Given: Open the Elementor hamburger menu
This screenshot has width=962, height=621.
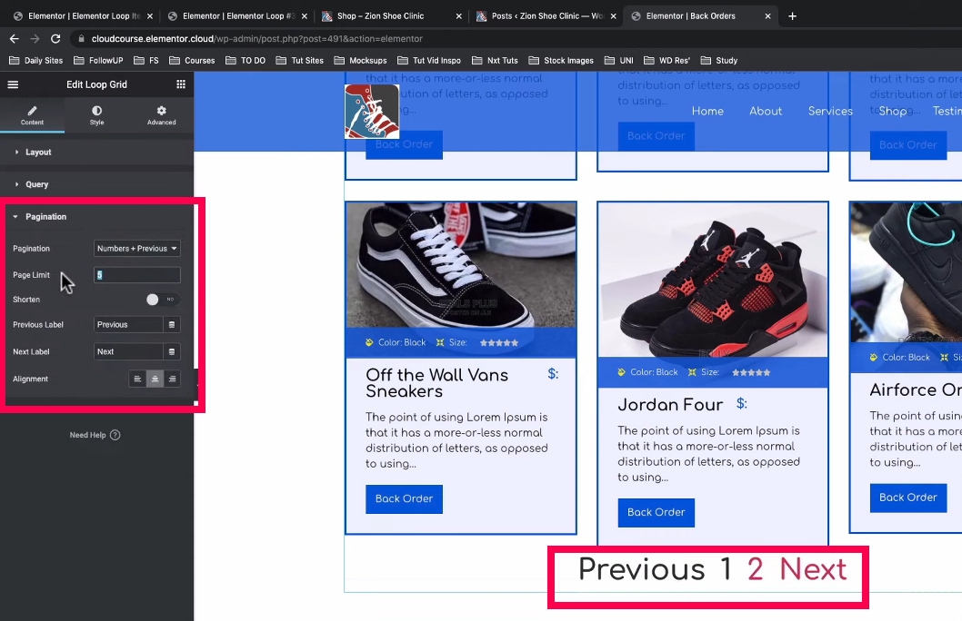Looking at the screenshot, I should point(13,84).
